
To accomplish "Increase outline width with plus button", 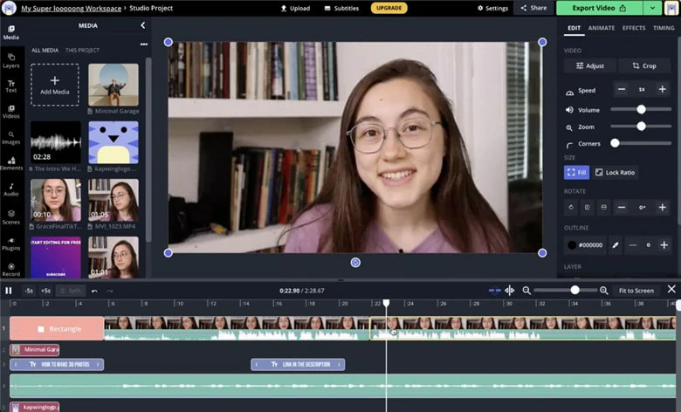I will (664, 245).
